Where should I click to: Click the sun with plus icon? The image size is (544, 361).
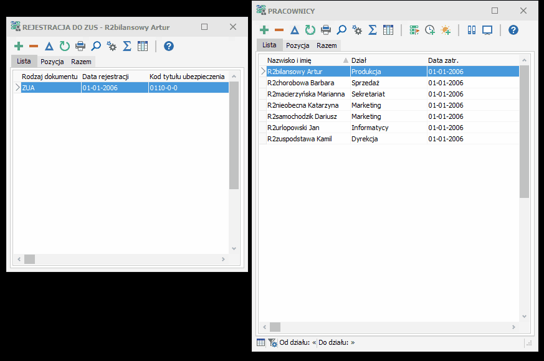(x=446, y=30)
